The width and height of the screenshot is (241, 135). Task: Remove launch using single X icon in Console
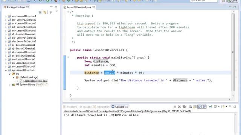(x=179, y=106)
